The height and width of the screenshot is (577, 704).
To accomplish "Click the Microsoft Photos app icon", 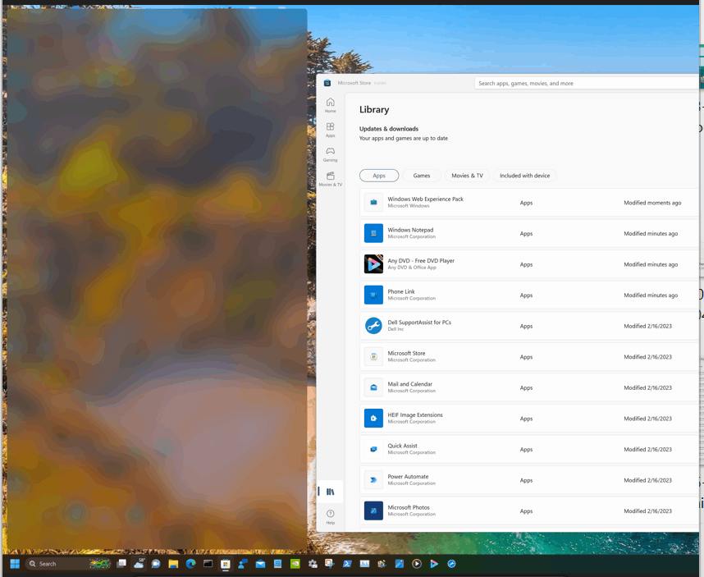I will coord(373,511).
